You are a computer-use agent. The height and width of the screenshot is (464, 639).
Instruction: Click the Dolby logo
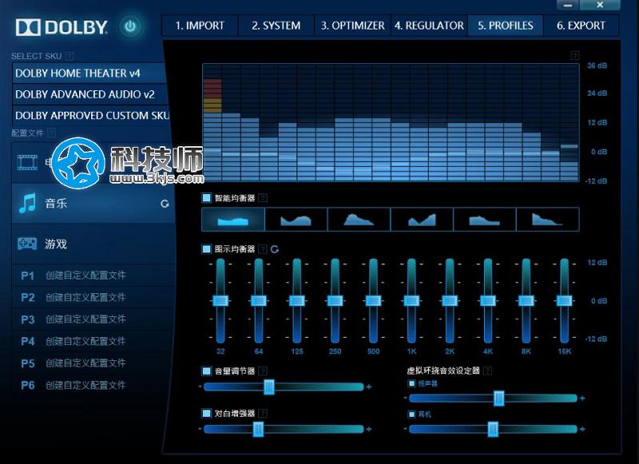(x=62, y=27)
